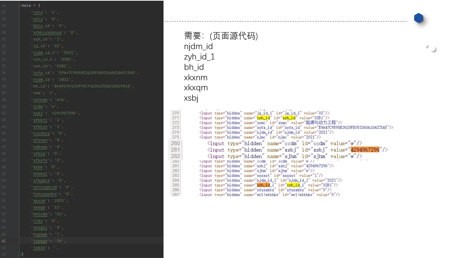
Task: Click the njdm_id_1 input on source line 284
Action: (271, 180)
